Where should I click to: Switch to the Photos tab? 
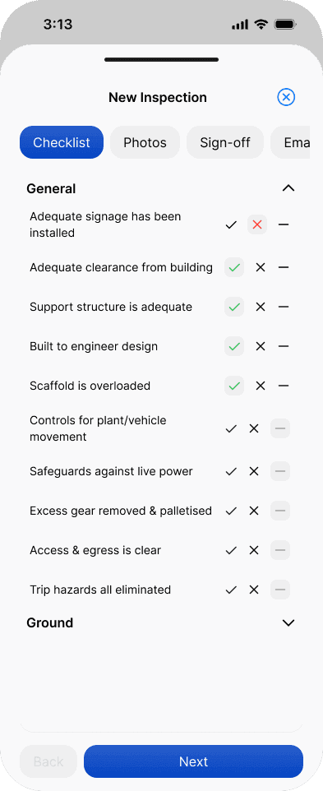tap(145, 142)
